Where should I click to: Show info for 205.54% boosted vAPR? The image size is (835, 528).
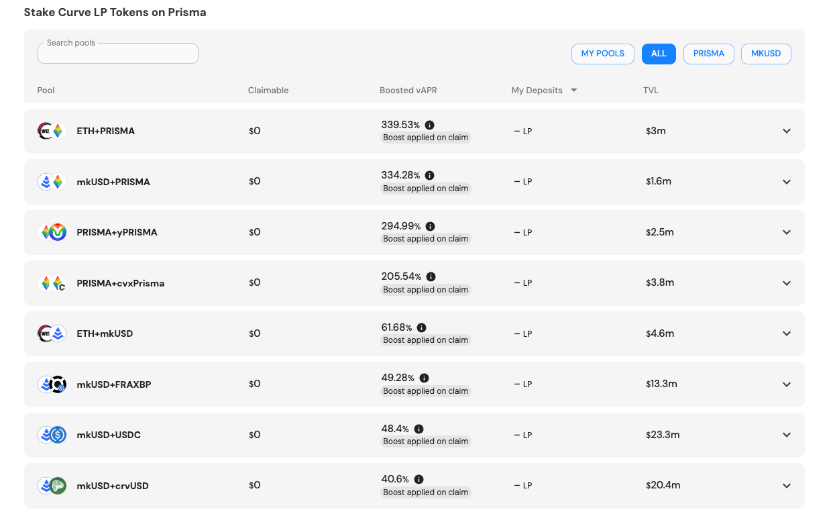pos(431,276)
